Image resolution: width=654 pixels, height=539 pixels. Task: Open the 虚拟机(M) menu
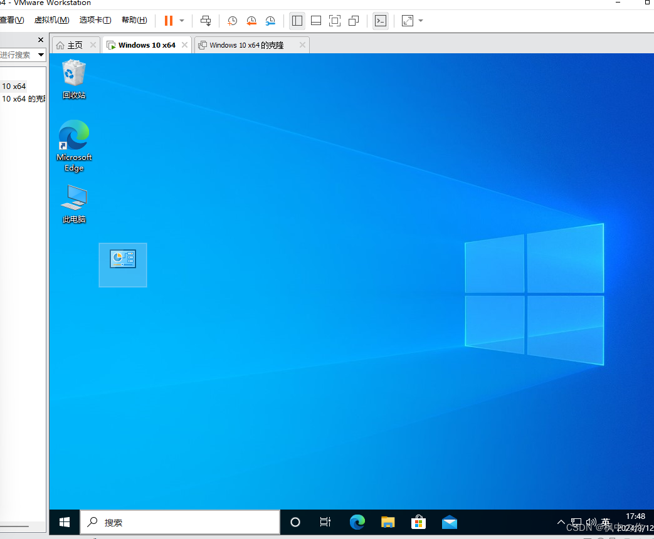click(x=51, y=19)
